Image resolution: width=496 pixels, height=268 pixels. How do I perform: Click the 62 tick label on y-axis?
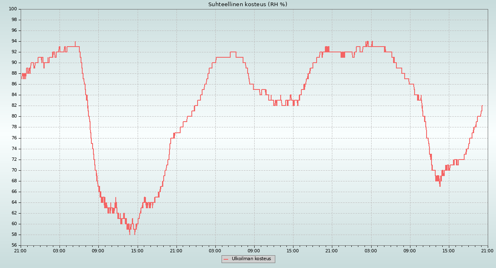(14, 213)
